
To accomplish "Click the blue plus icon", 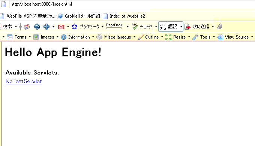I will pos(46,27).
